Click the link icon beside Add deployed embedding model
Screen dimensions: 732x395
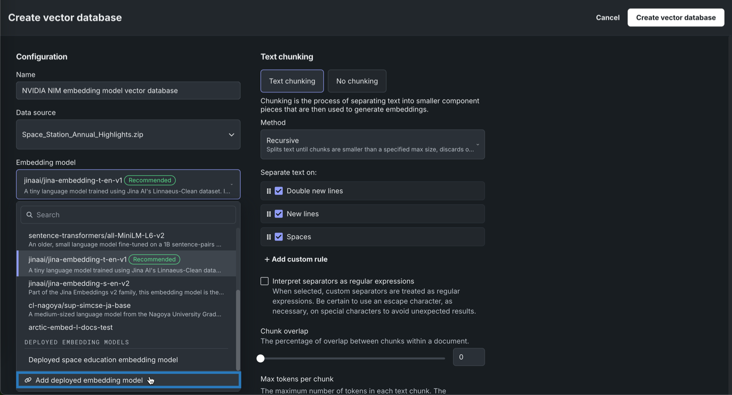pos(28,380)
